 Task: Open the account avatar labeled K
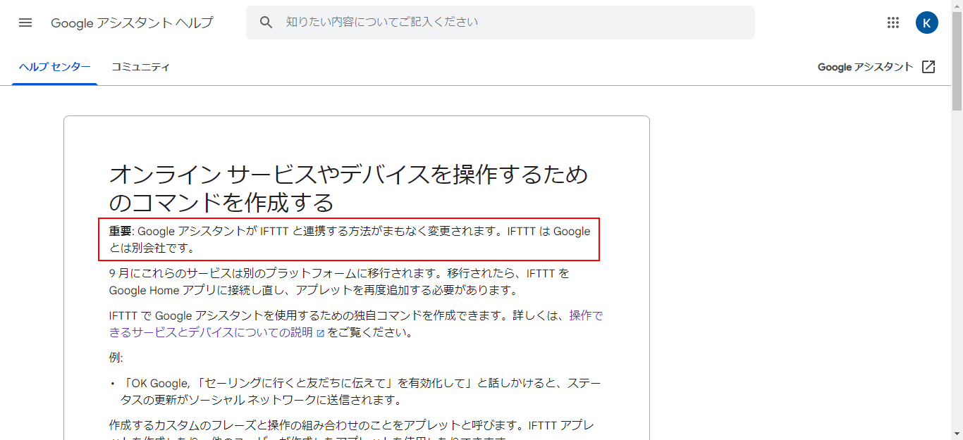pos(927,23)
